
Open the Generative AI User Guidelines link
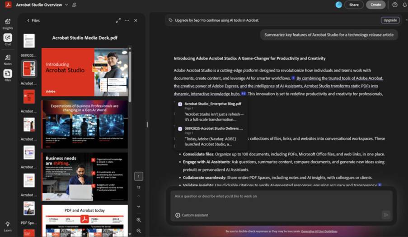point(319,231)
